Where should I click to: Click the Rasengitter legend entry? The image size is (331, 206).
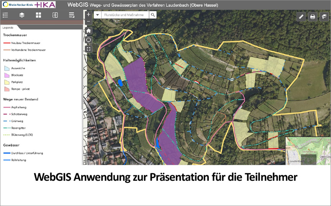pos(15,128)
